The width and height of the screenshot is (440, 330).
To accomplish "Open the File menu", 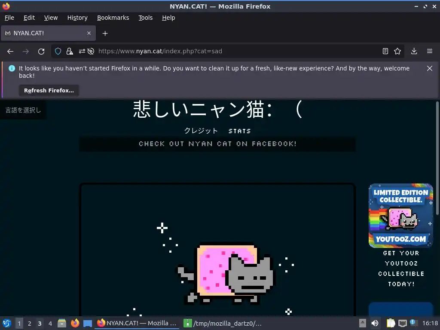I will click(9, 18).
